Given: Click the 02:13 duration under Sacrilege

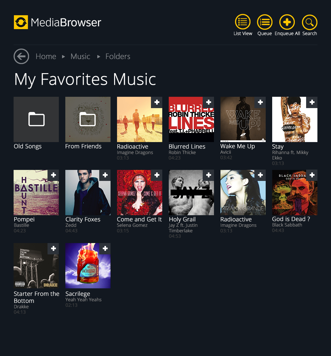Looking at the screenshot, I should (x=71, y=305).
